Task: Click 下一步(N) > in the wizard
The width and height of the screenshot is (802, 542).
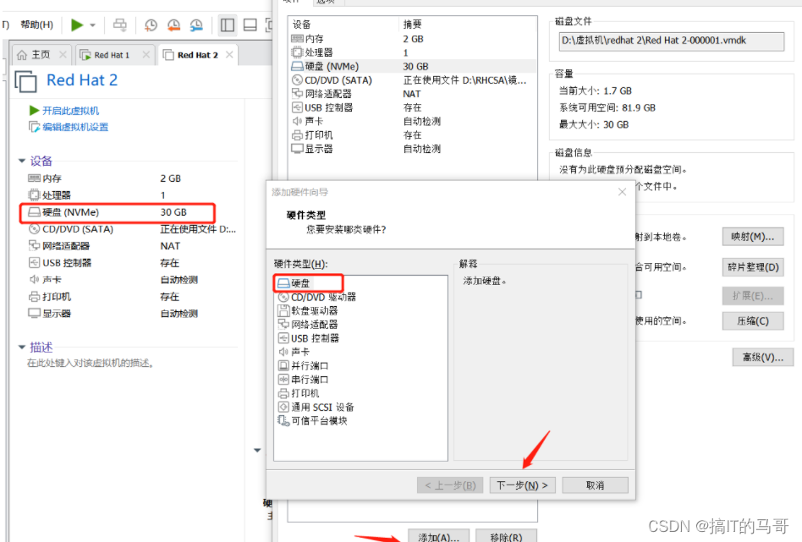Action: [522, 485]
